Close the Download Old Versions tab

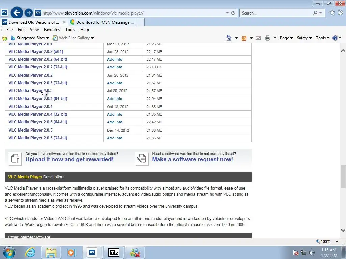pos(64,22)
